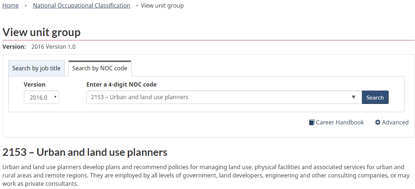This screenshot has height=189, width=415.
Task: Click the Advanced gear icon
Action: [x=378, y=123]
